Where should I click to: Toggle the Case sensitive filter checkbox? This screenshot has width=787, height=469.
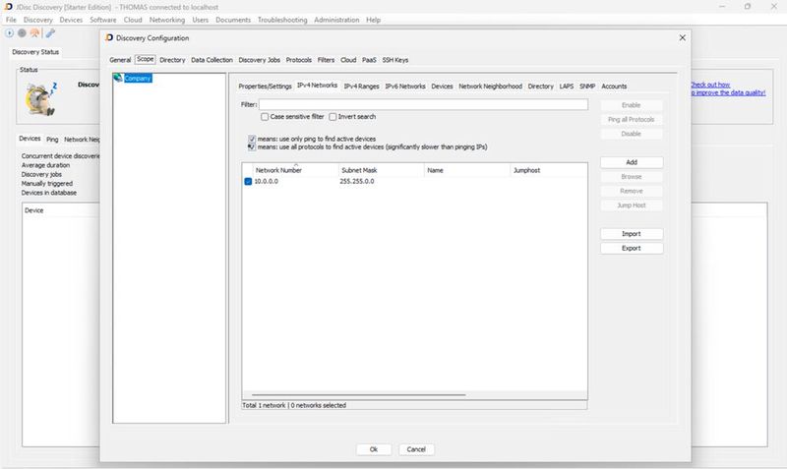265,117
